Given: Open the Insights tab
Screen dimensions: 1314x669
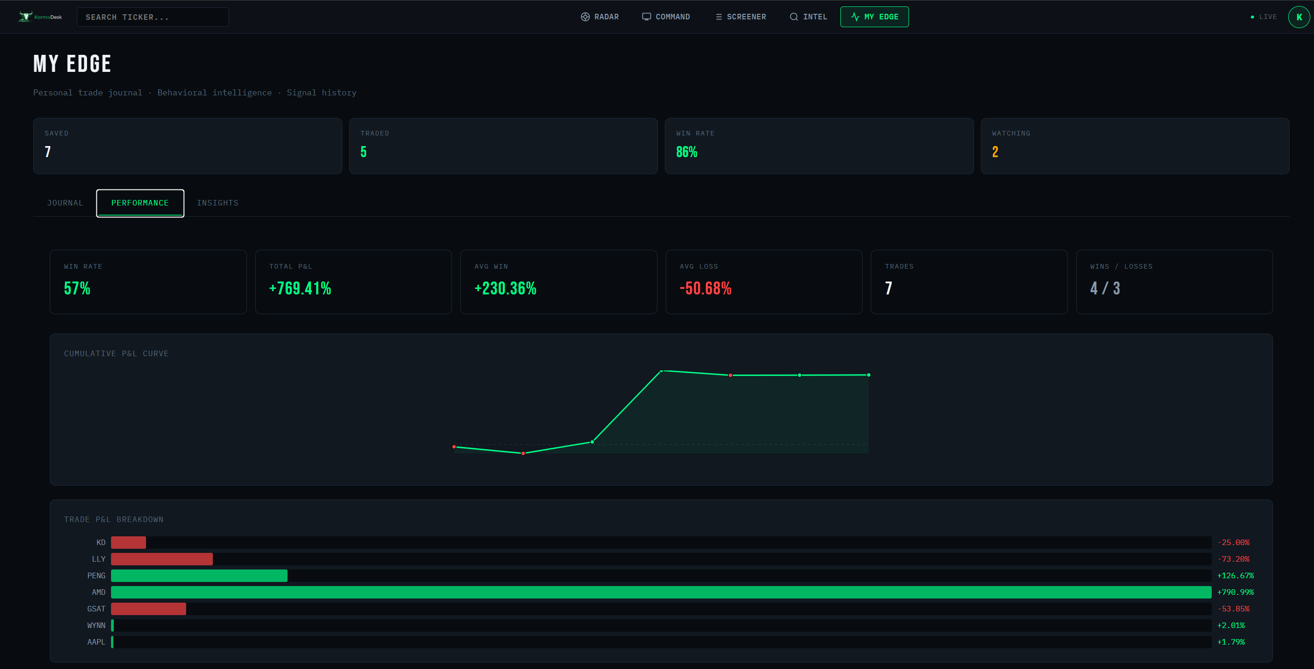Looking at the screenshot, I should tap(217, 203).
